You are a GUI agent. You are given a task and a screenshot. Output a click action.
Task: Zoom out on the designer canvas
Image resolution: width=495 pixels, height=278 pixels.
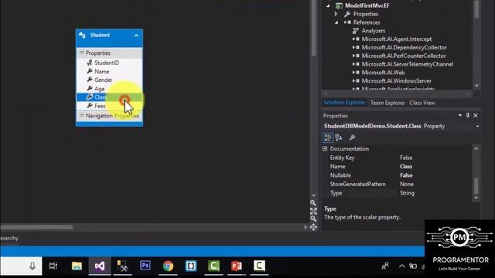313,219
